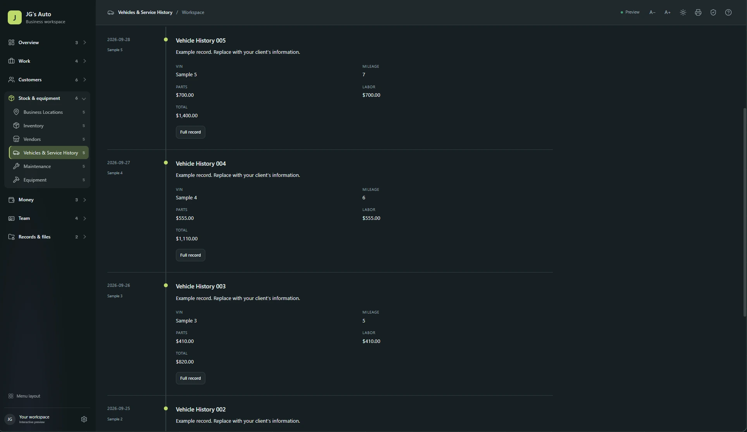This screenshot has width=747, height=432.
Task: Expand the Money section chevron
Action: [x=84, y=200]
